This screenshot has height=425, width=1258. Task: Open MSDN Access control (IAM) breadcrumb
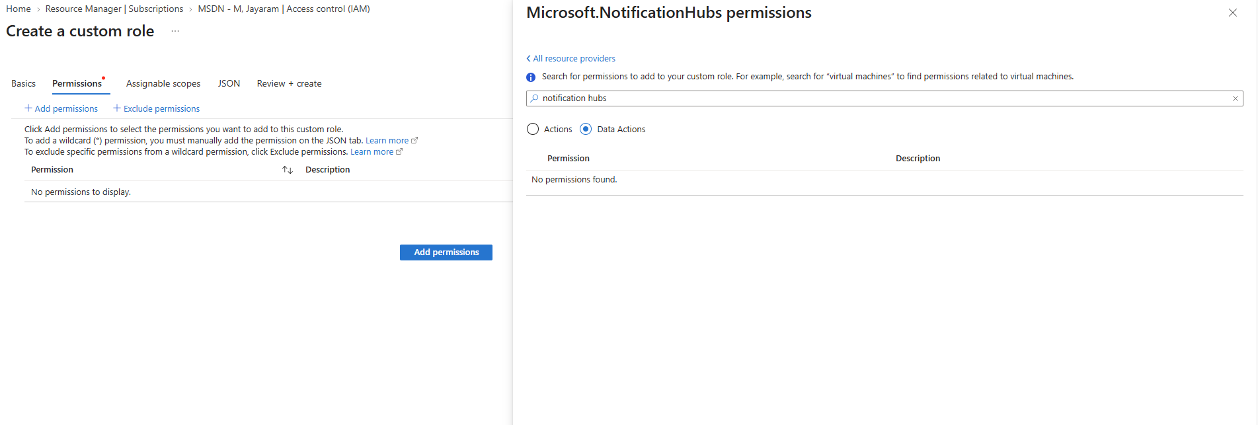pyautogui.click(x=284, y=9)
